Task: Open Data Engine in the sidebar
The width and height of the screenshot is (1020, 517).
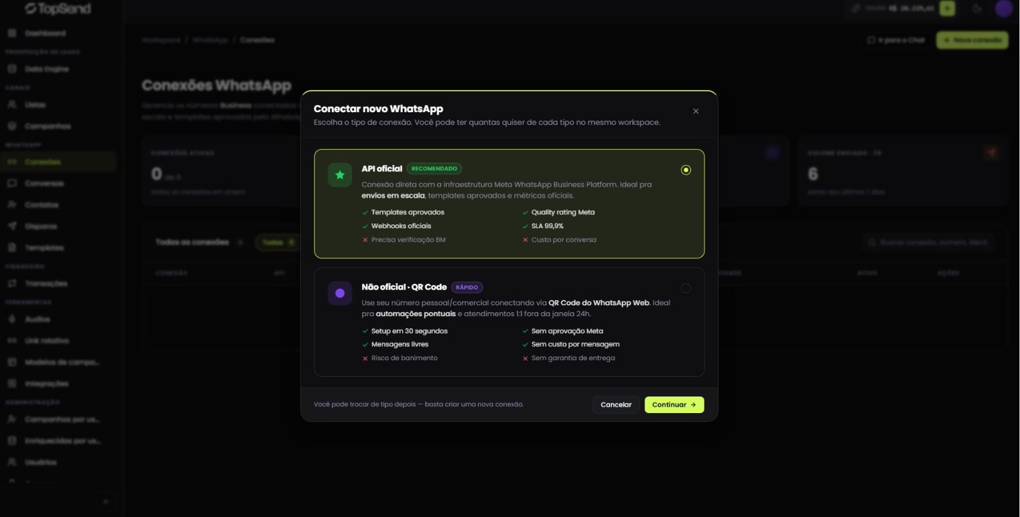Action: click(59, 69)
